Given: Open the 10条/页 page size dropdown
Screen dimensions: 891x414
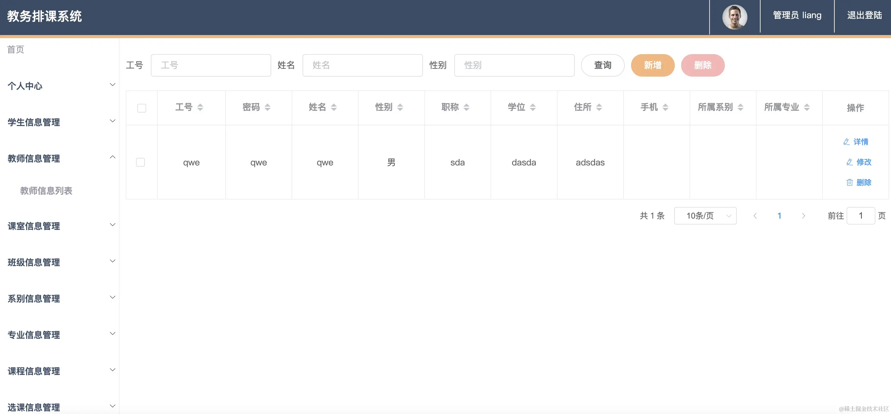Looking at the screenshot, I should click(705, 216).
